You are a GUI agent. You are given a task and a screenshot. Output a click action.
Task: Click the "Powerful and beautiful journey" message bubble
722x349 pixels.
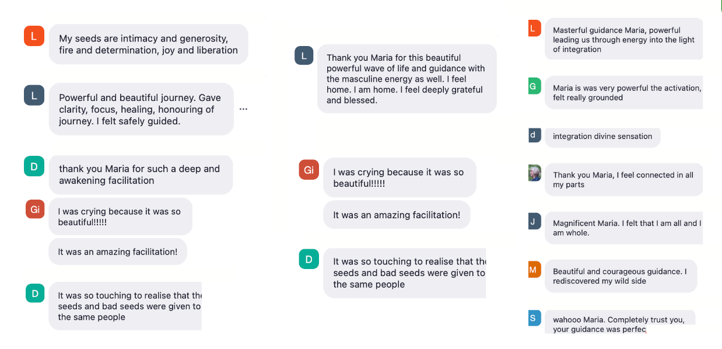pos(141,109)
